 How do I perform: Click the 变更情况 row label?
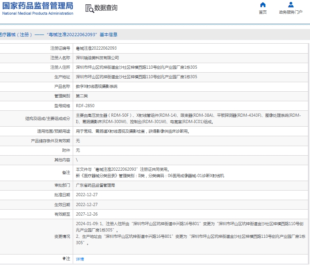point(62,236)
